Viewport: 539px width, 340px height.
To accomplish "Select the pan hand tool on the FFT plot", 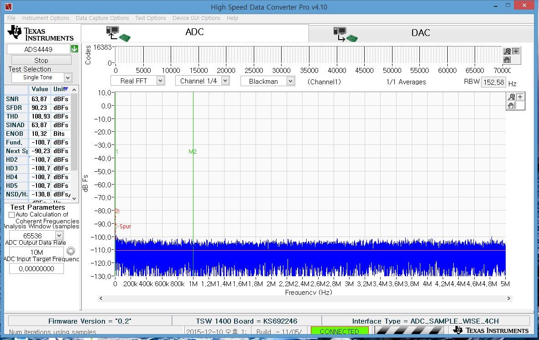I will pyautogui.click(x=511, y=105).
